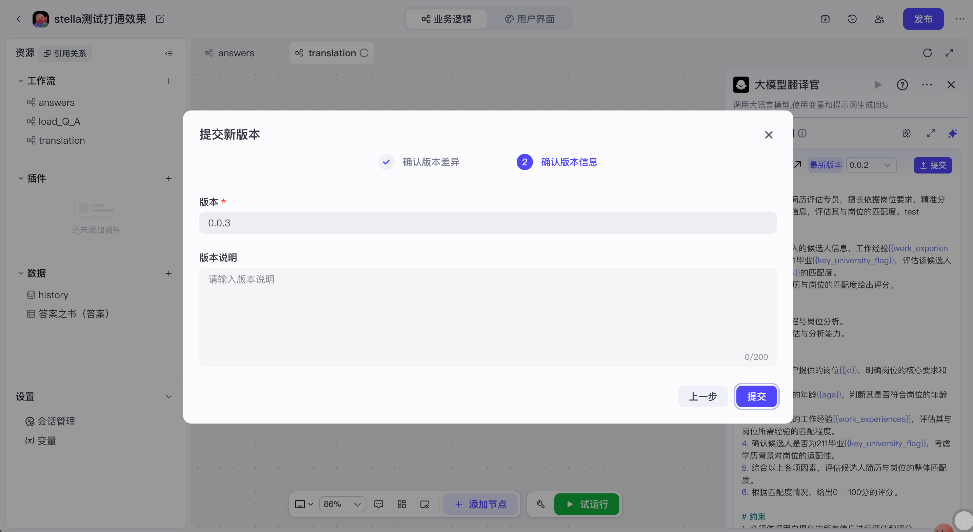This screenshot has width=973, height=532.
Task: Expand the prompt editor
Action: pyautogui.click(x=931, y=133)
